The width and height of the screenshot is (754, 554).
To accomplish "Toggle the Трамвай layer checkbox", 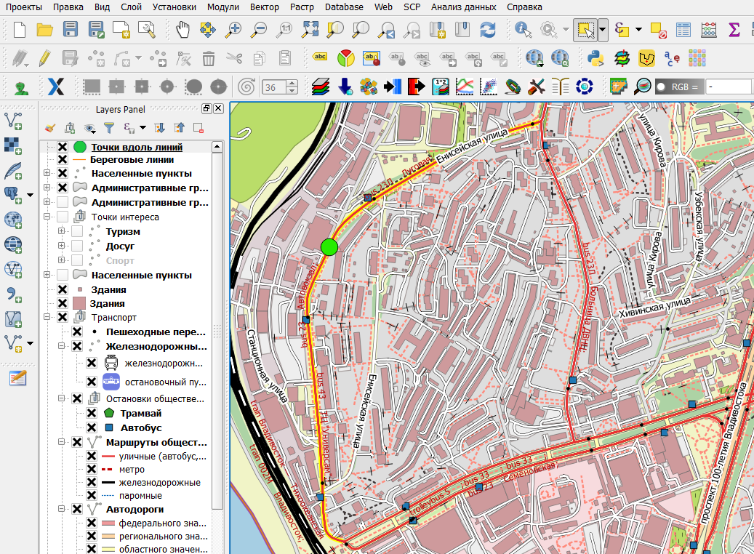I will pos(92,413).
